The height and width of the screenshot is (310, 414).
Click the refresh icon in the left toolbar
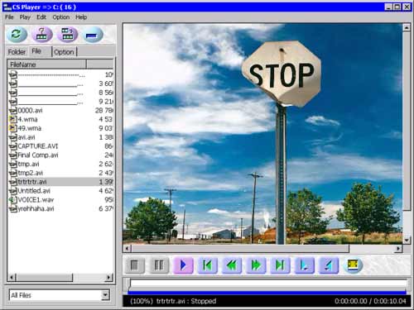[x=17, y=35]
